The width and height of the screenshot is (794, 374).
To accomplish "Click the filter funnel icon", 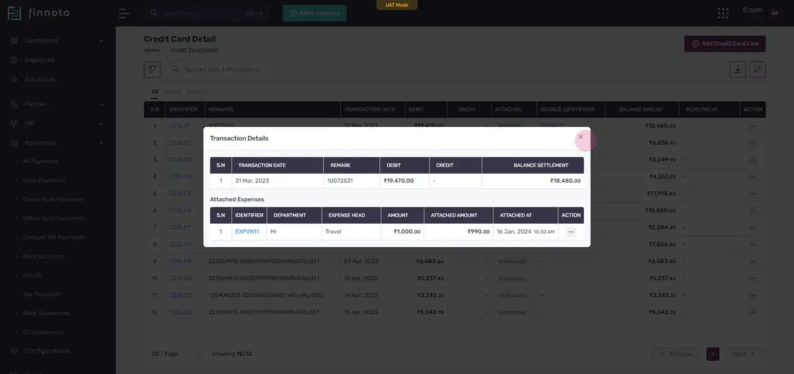I will point(152,69).
